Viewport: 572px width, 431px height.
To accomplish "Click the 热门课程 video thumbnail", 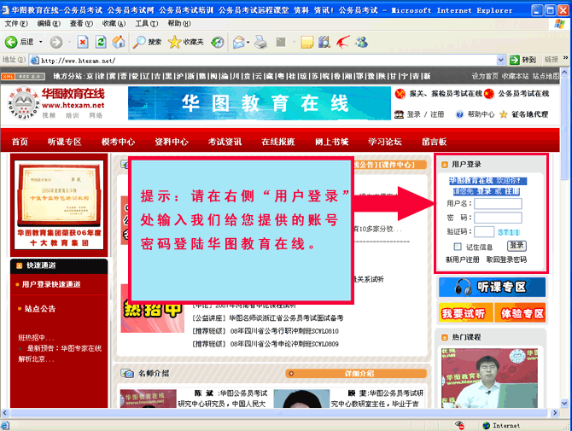I will pyautogui.click(x=489, y=378).
